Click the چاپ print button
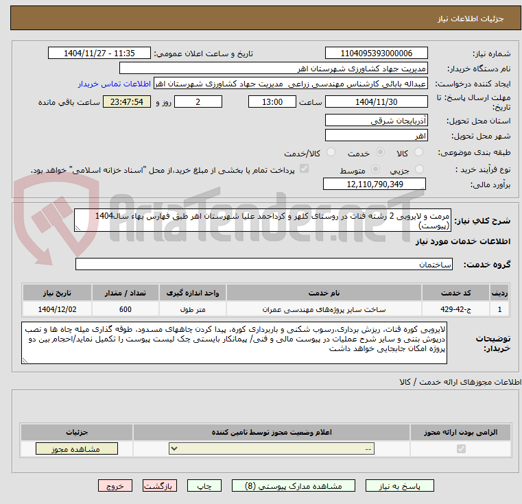 point(204,485)
